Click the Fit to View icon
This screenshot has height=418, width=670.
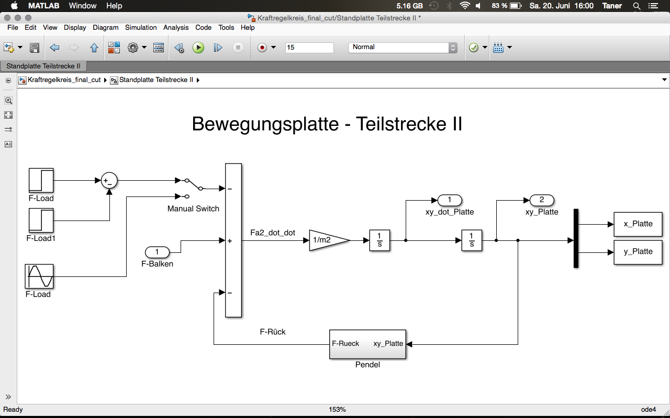(x=8, y=115)
